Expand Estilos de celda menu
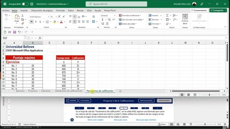This screenshot has height=129, width=230. coord(128,24)
